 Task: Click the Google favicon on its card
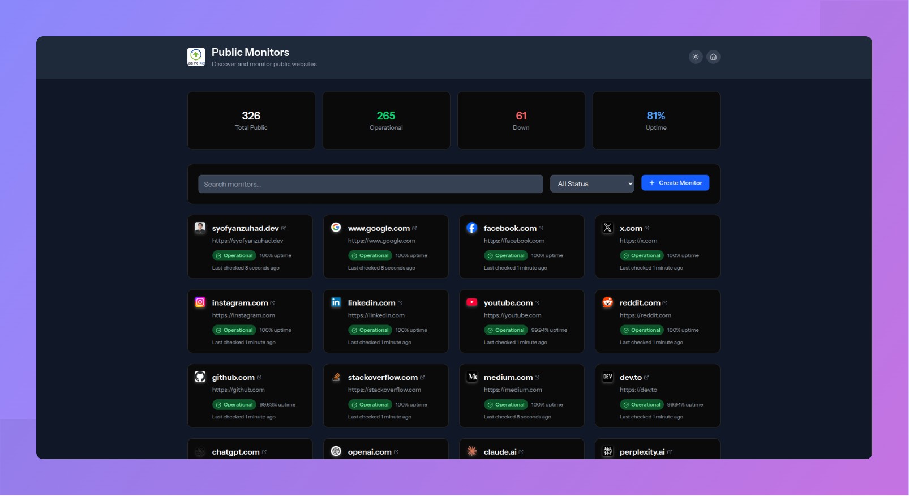click(x=336, y=228)
